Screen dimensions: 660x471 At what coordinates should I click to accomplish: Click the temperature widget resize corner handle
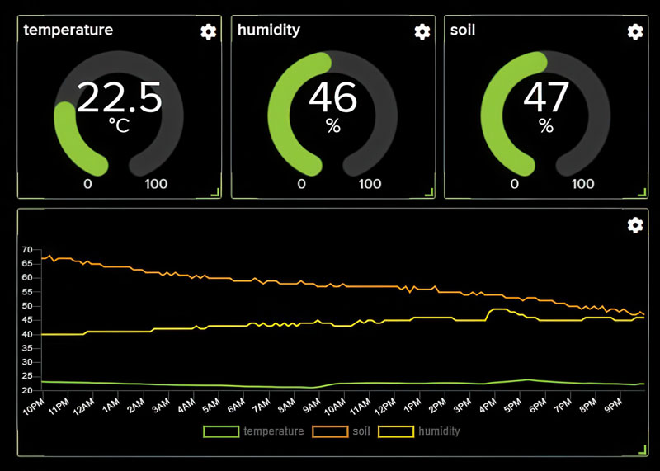(215, 192)
